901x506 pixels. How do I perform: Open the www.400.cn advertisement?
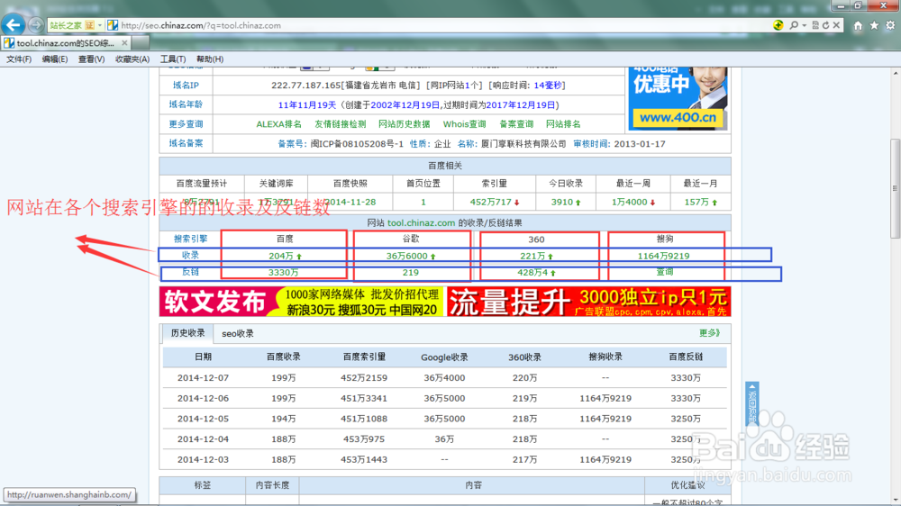coord(678,98)
